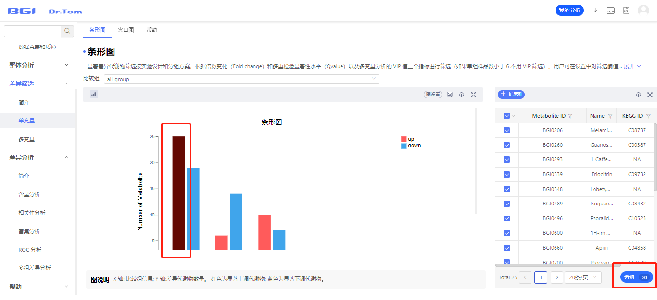
Task: Select 多变量 in the sidebar
Action: tap(26, 139)
